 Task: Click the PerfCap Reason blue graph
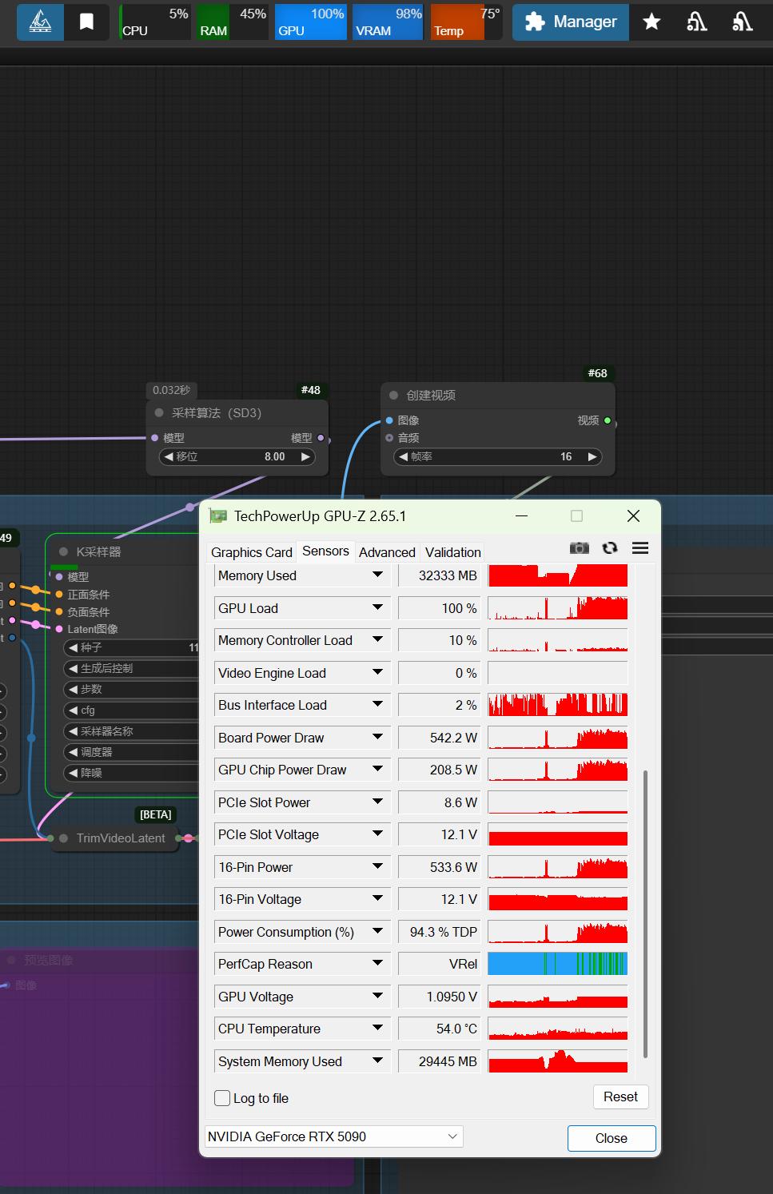(x=557, y=964)
